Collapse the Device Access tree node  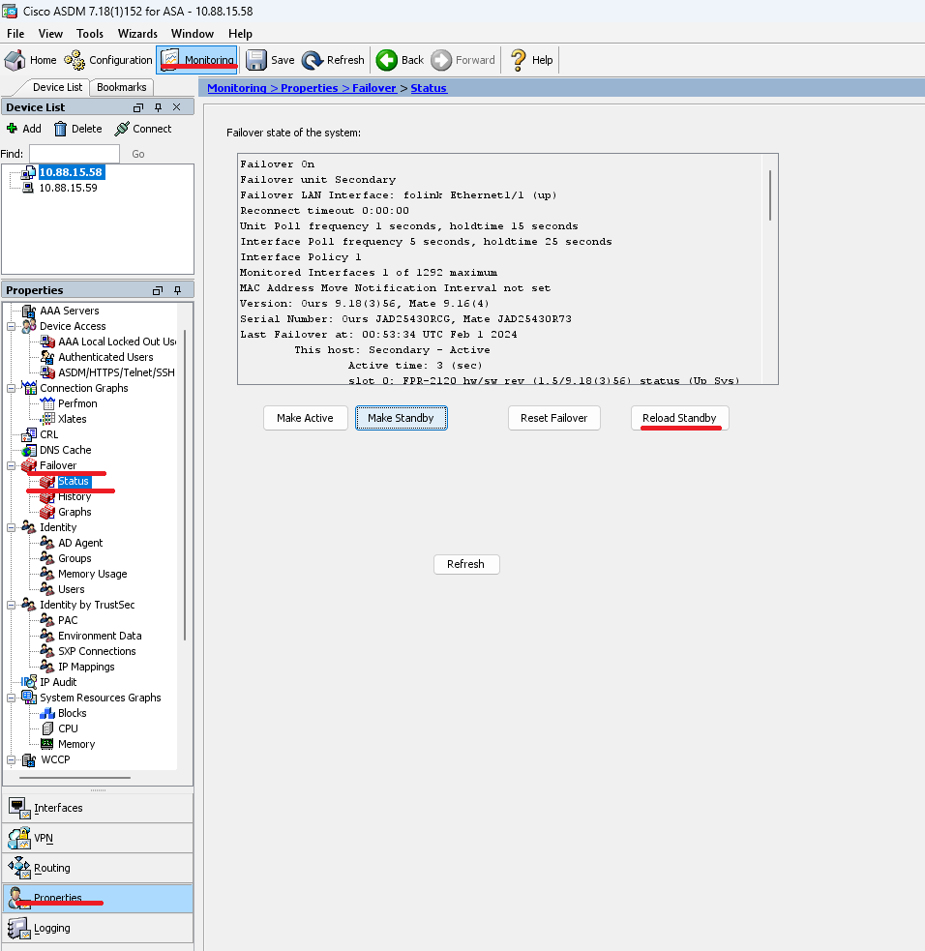tap(11, 326)
